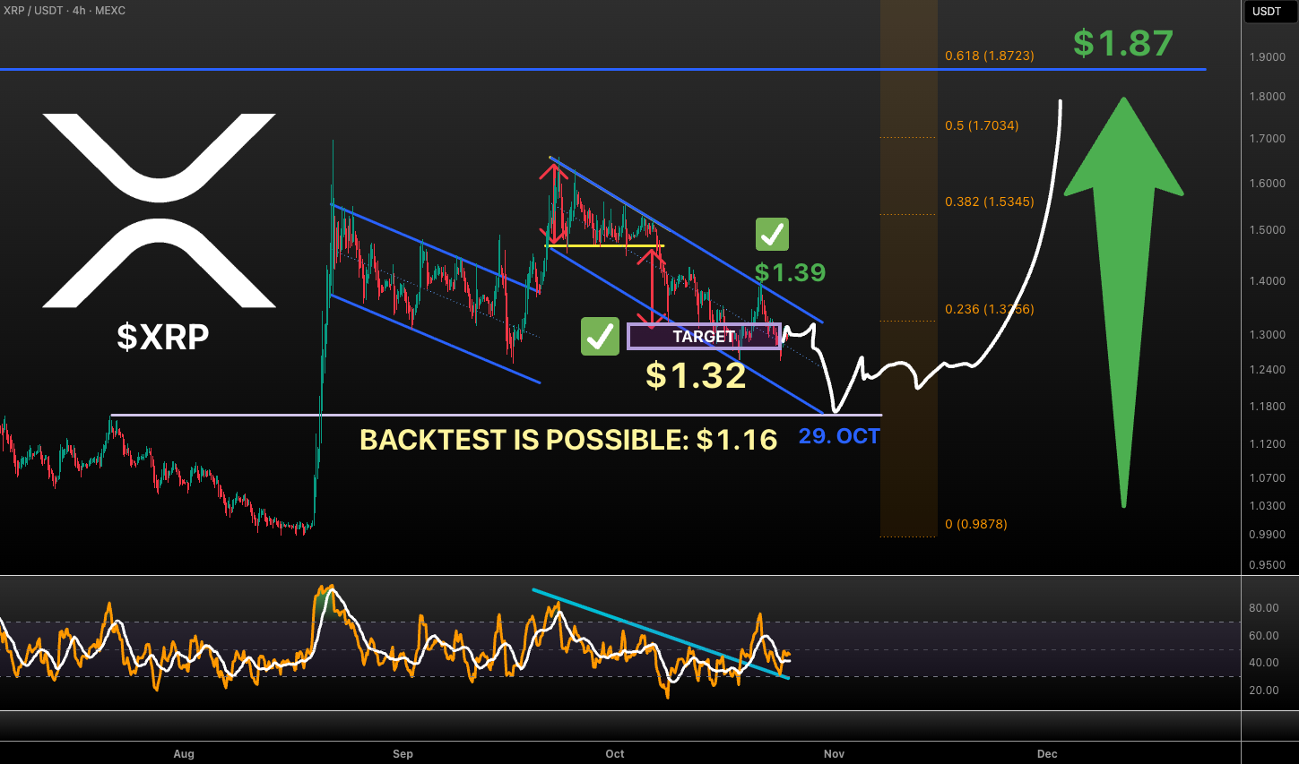
Task: Click the 0 (0.9878) Fibonacci label
Action: 976,524
